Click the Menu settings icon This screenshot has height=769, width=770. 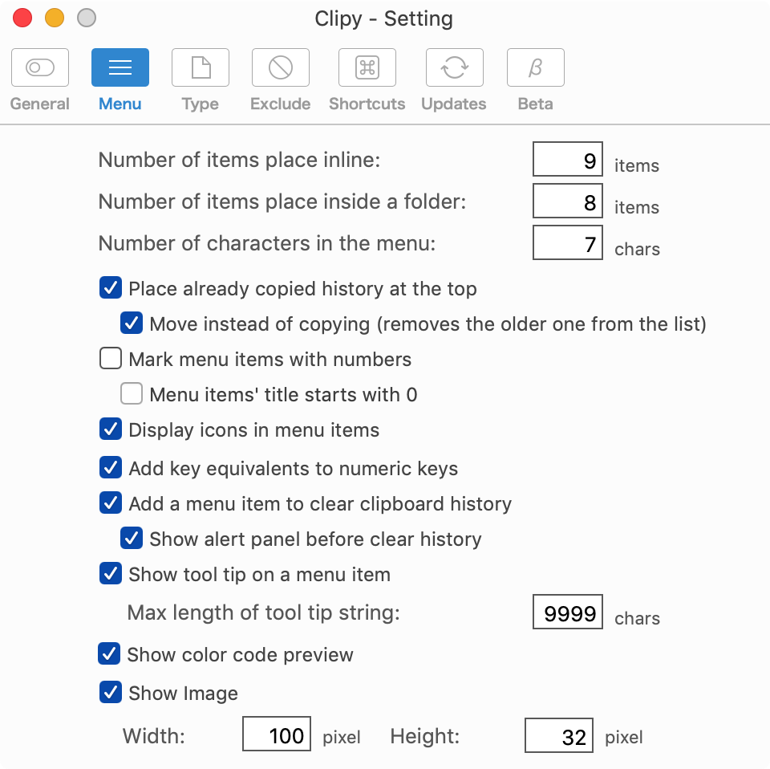(x=120, y=67)
